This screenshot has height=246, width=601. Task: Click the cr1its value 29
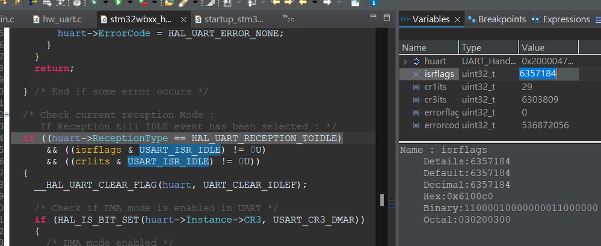[526, 87]
